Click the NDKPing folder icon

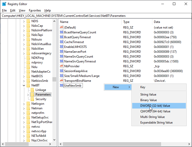pos(28,58)
